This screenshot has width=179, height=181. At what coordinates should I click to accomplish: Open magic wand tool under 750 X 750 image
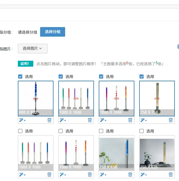pos(144,120)
